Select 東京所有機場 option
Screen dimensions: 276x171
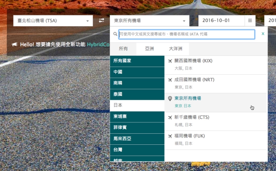216,103
